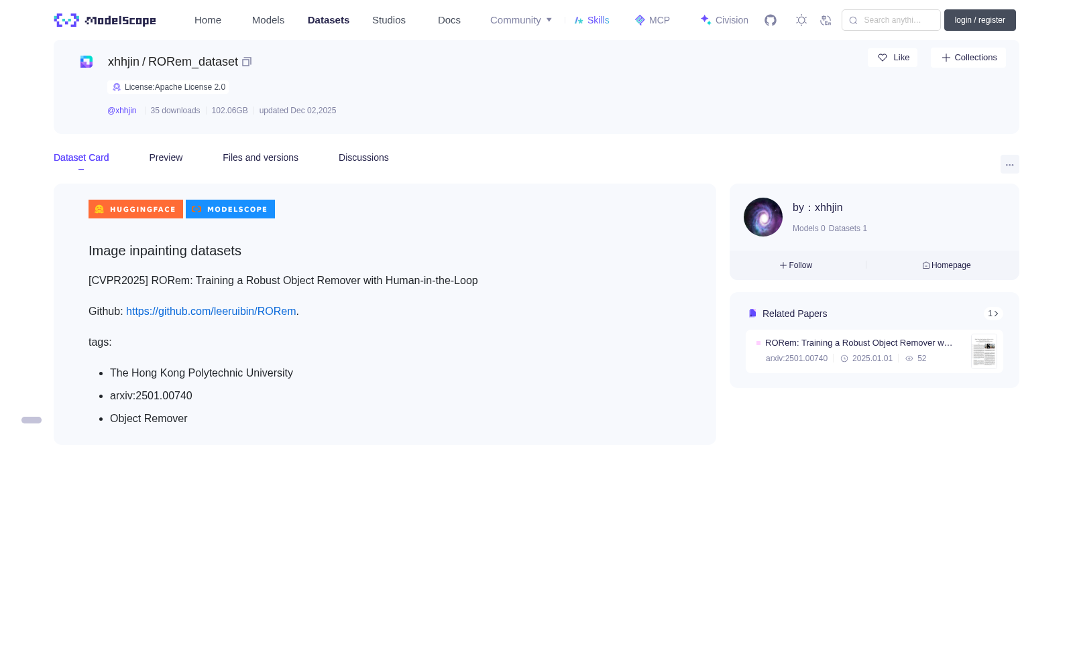Open the Discussions tab
Image resolution: width=1073 pixels, height=670 pixels.
(x=363, y=157)
